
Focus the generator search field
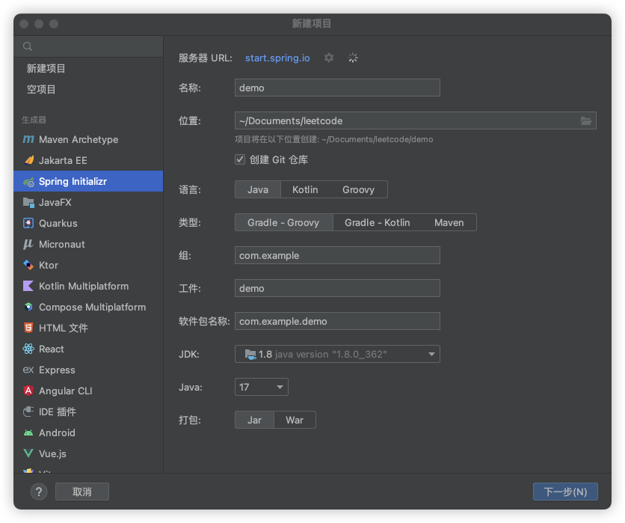pyautogui.click(x=88, y=46)
